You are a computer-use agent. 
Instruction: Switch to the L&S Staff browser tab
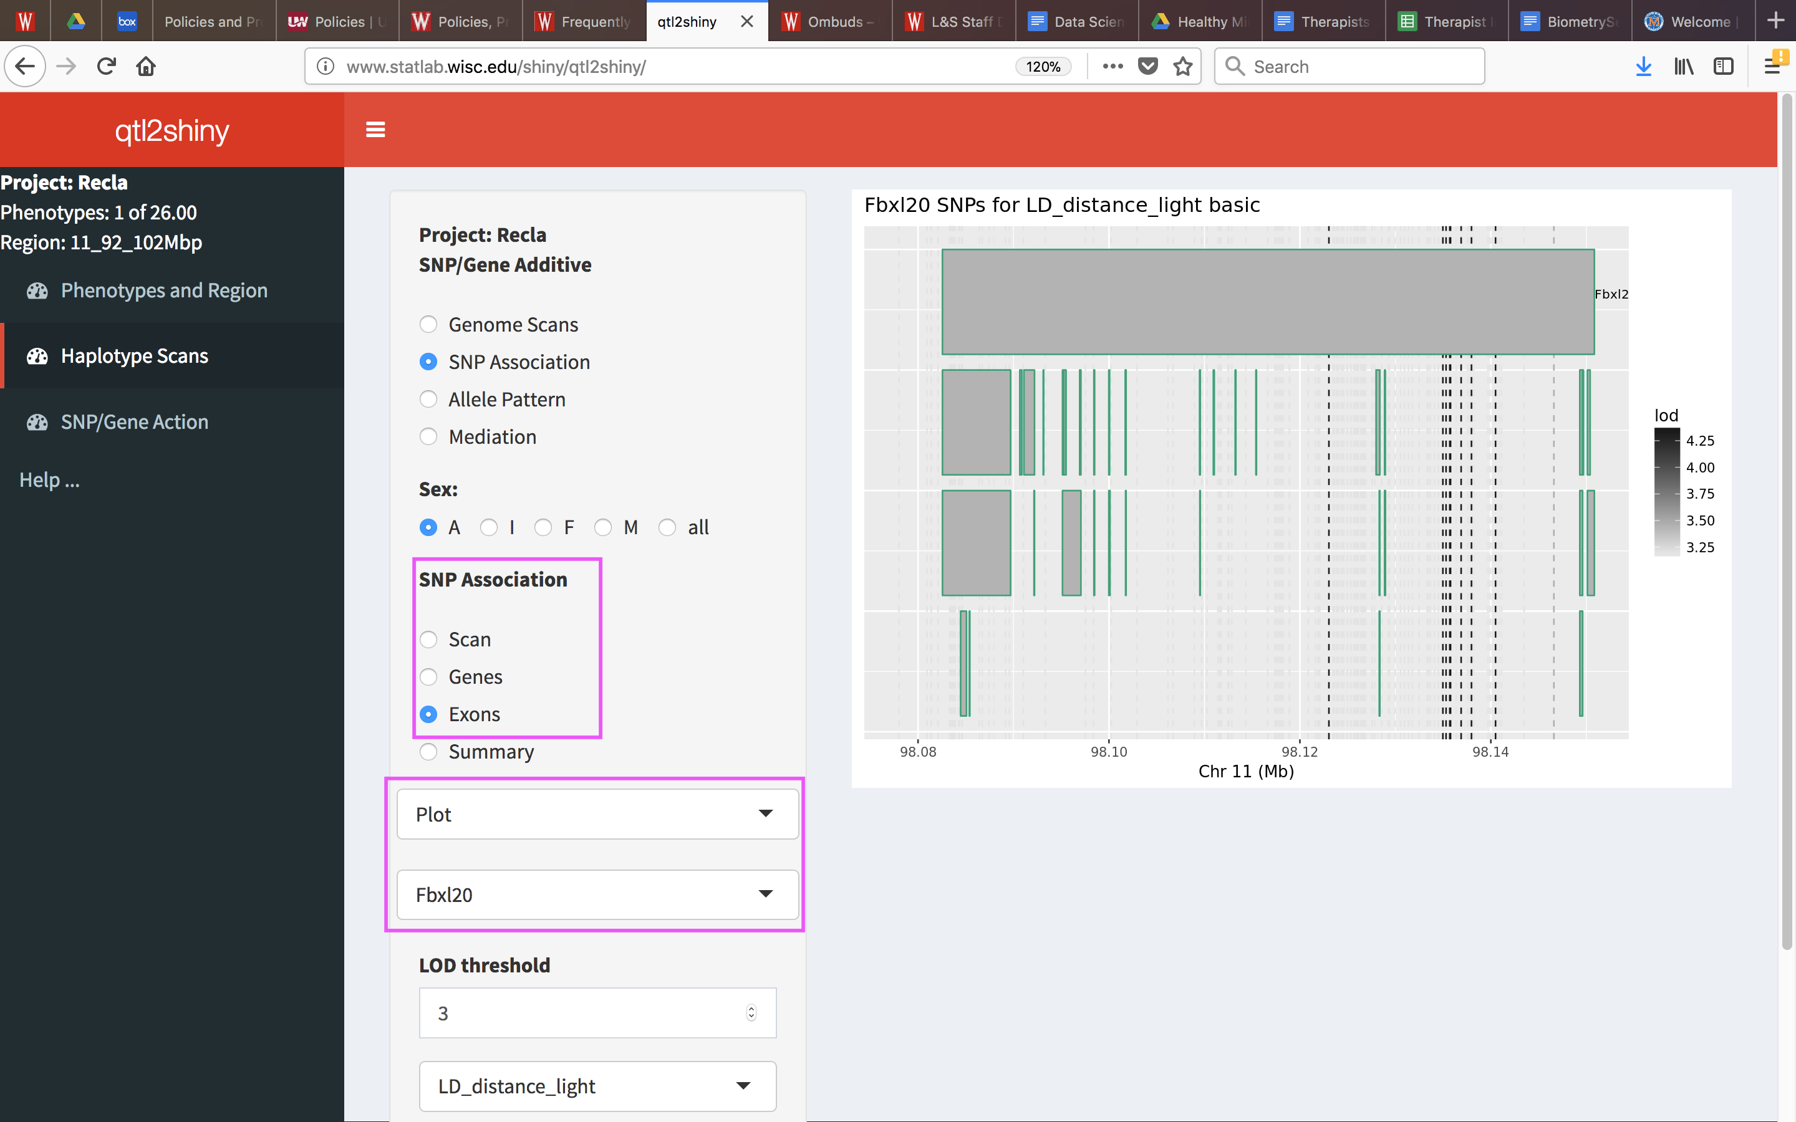[x=953, y=22]
